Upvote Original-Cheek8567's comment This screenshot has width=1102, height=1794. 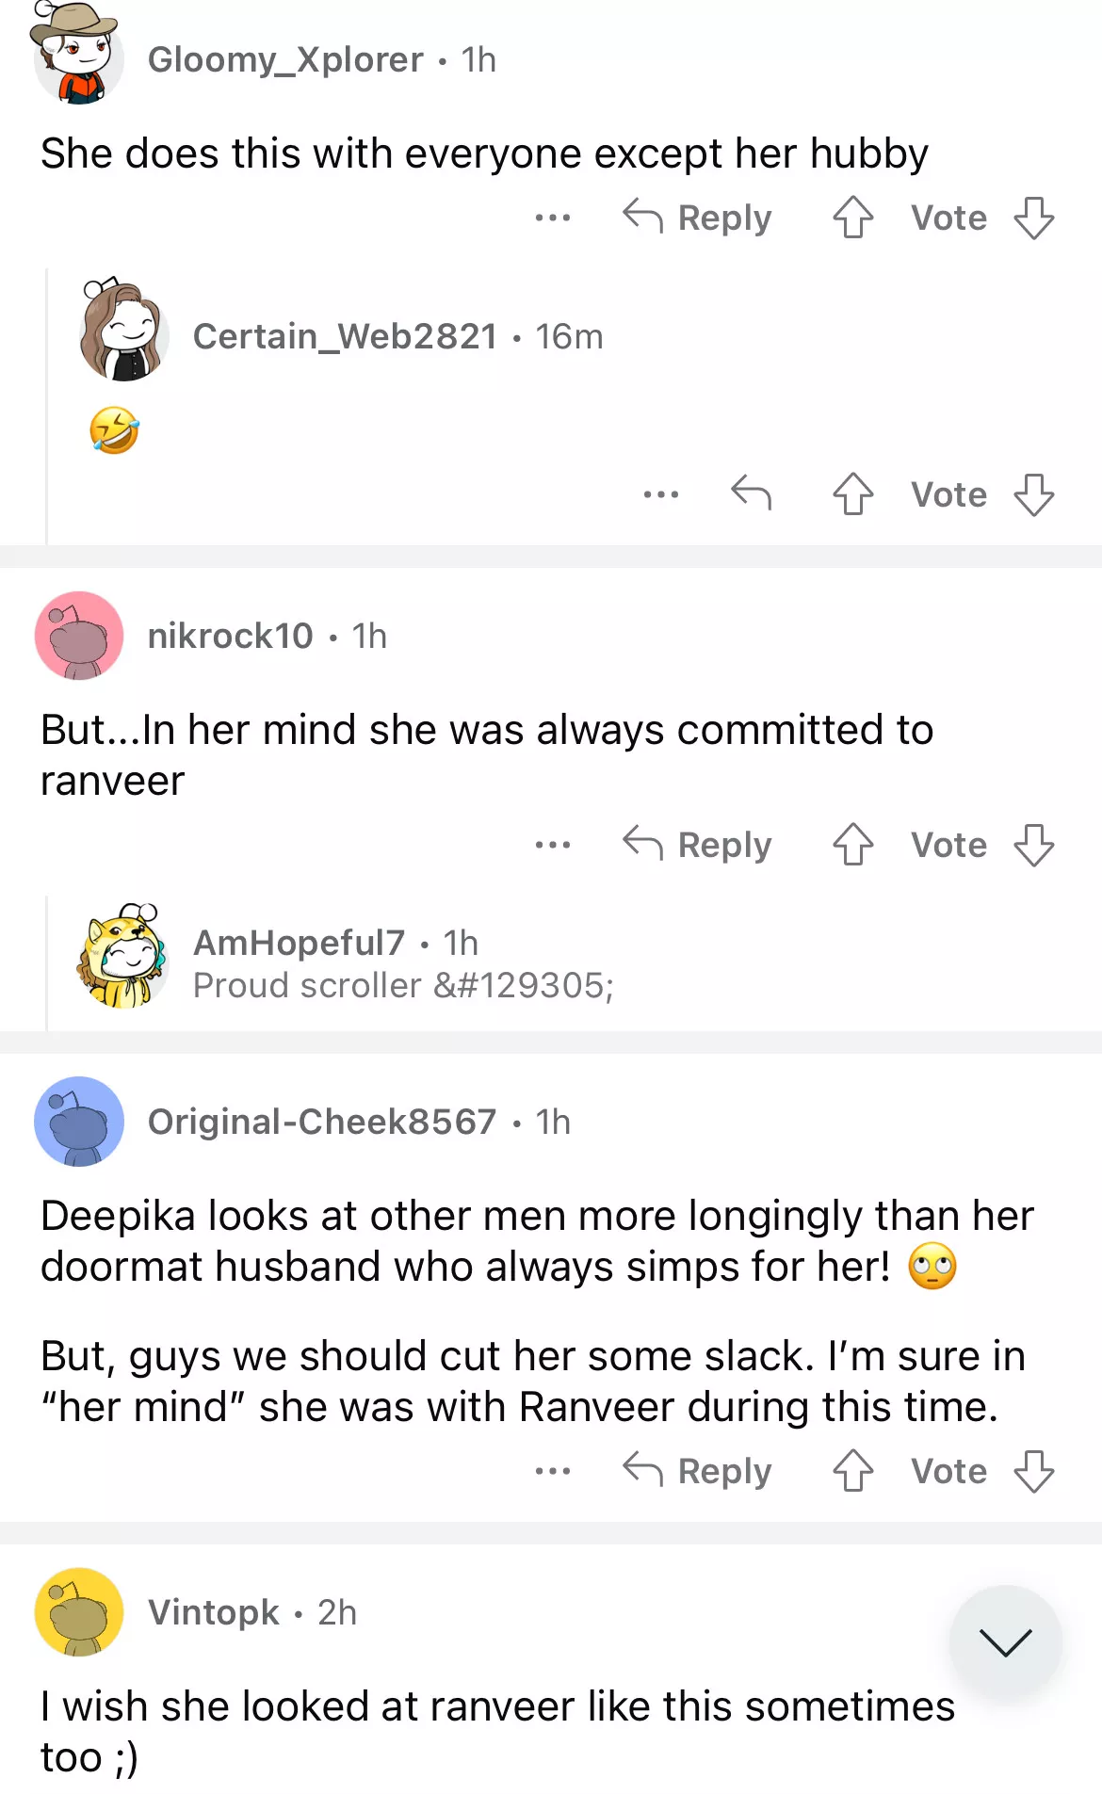(x=852, y=1471)
